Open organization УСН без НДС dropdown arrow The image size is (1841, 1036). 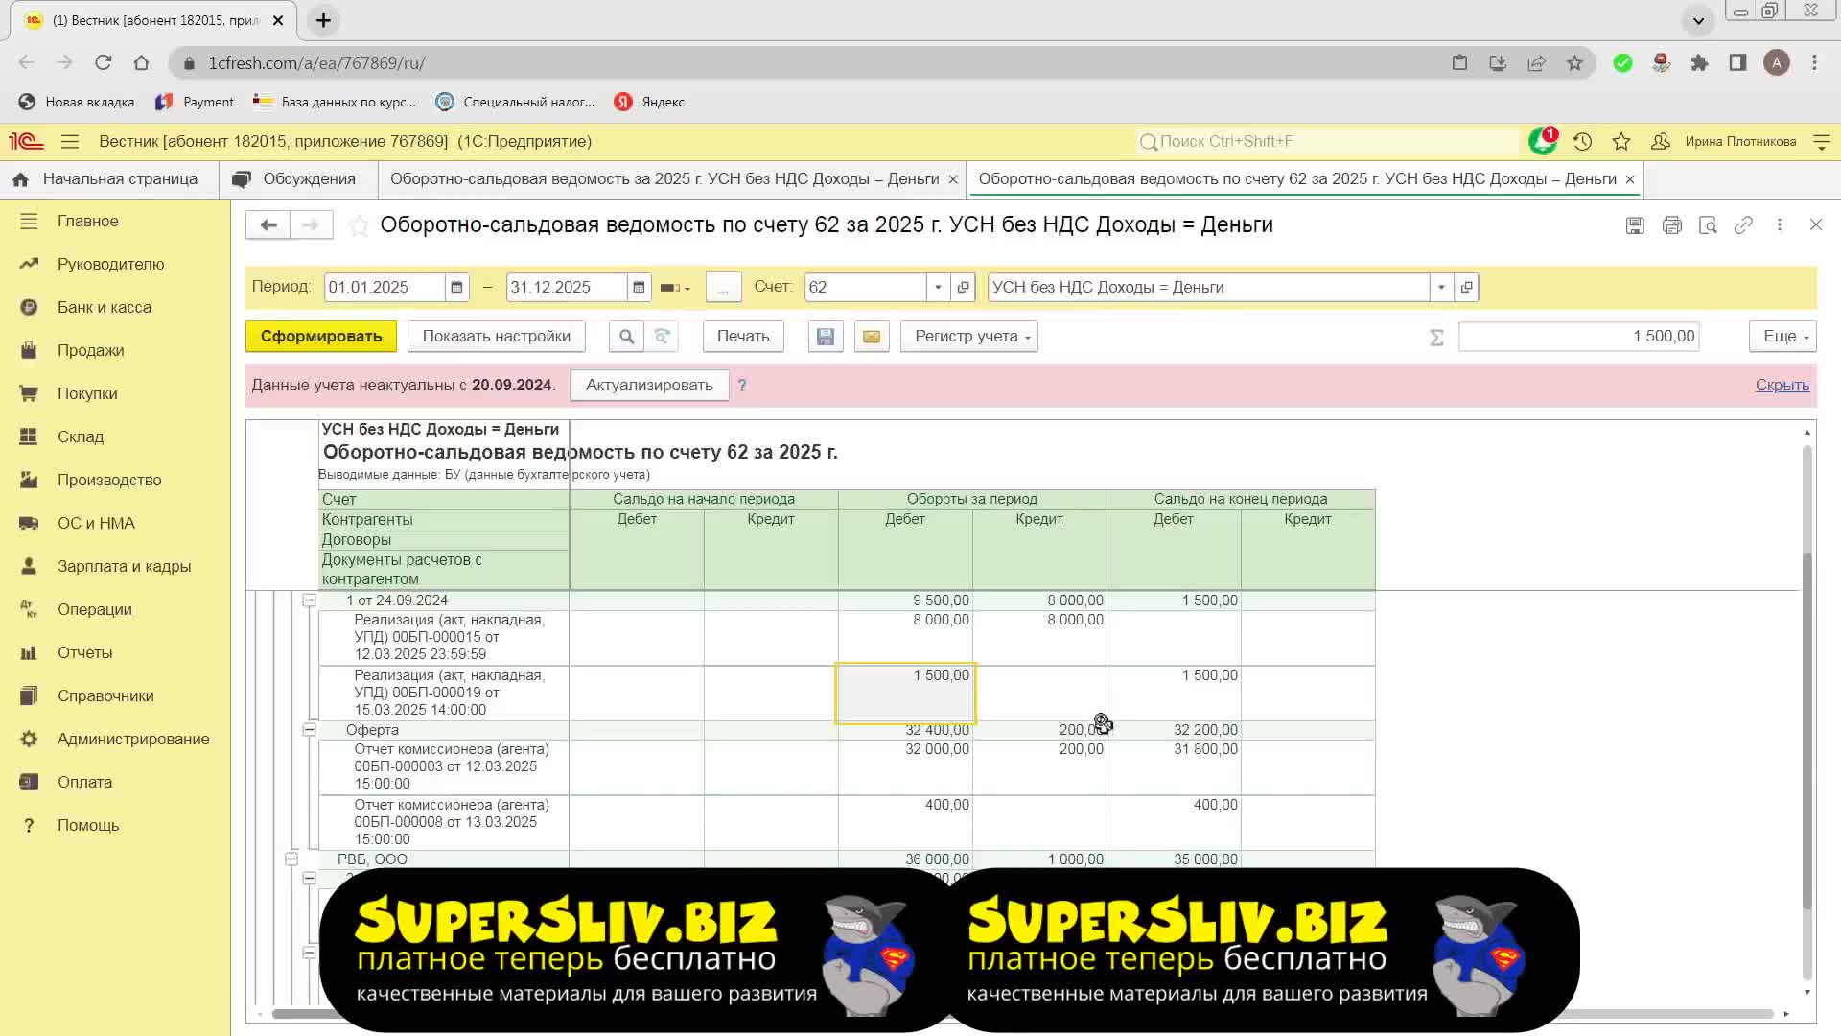click(1441, 287)
